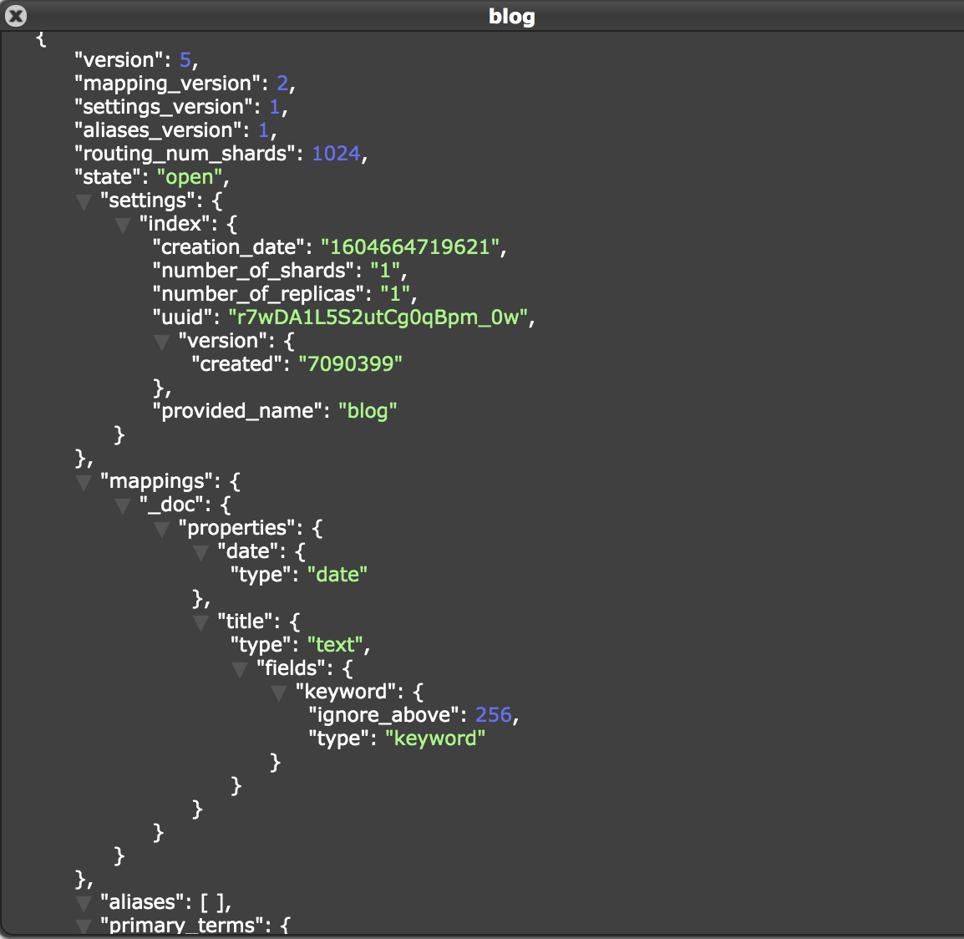Toggle the "primary_terms" node triangle
Viewport: 964px width, 939px height.
[84, 926]
